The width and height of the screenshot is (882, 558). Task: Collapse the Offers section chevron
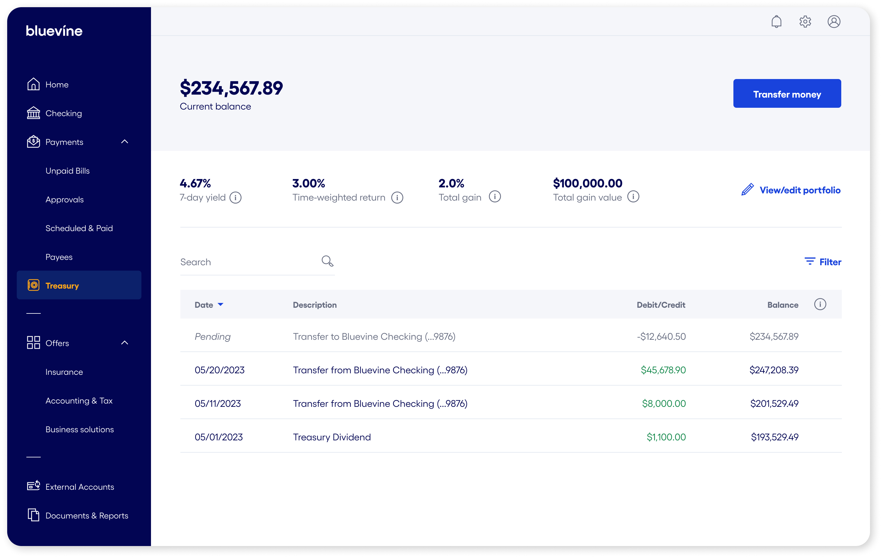click(125, 343)
